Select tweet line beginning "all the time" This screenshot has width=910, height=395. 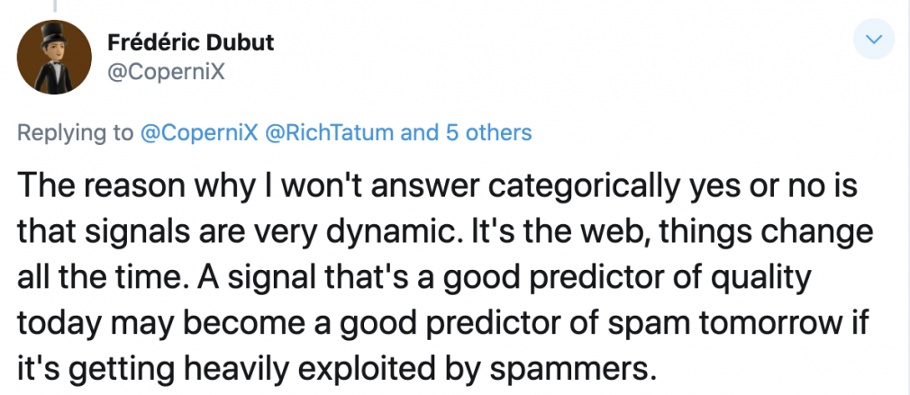coord(414,277)
